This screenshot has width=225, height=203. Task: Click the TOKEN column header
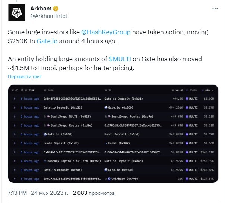point(192,90)
